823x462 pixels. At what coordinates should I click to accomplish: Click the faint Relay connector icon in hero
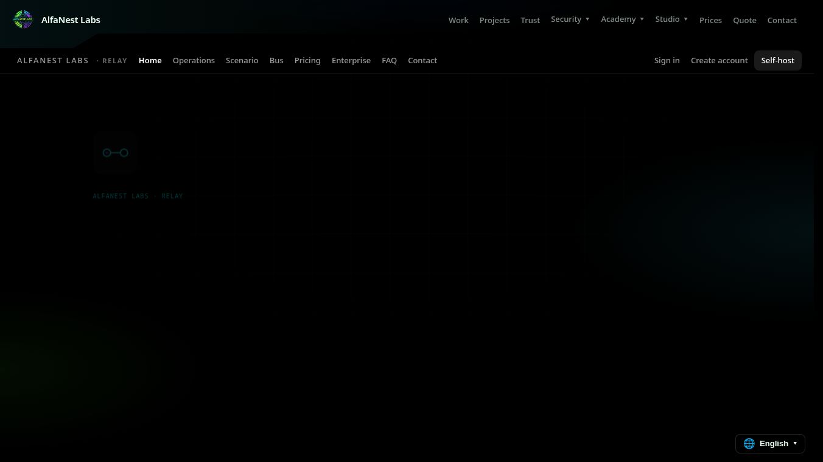pos(115,153)
